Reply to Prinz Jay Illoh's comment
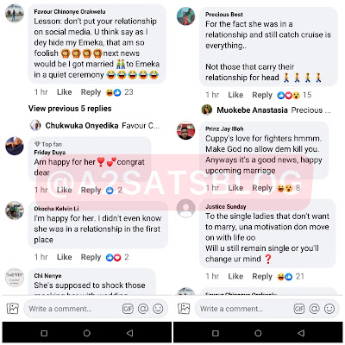 [262, 188]
